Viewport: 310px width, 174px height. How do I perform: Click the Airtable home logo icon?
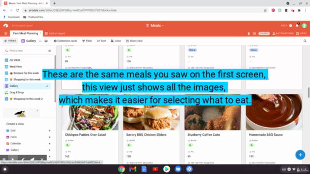tap(6, 26)
